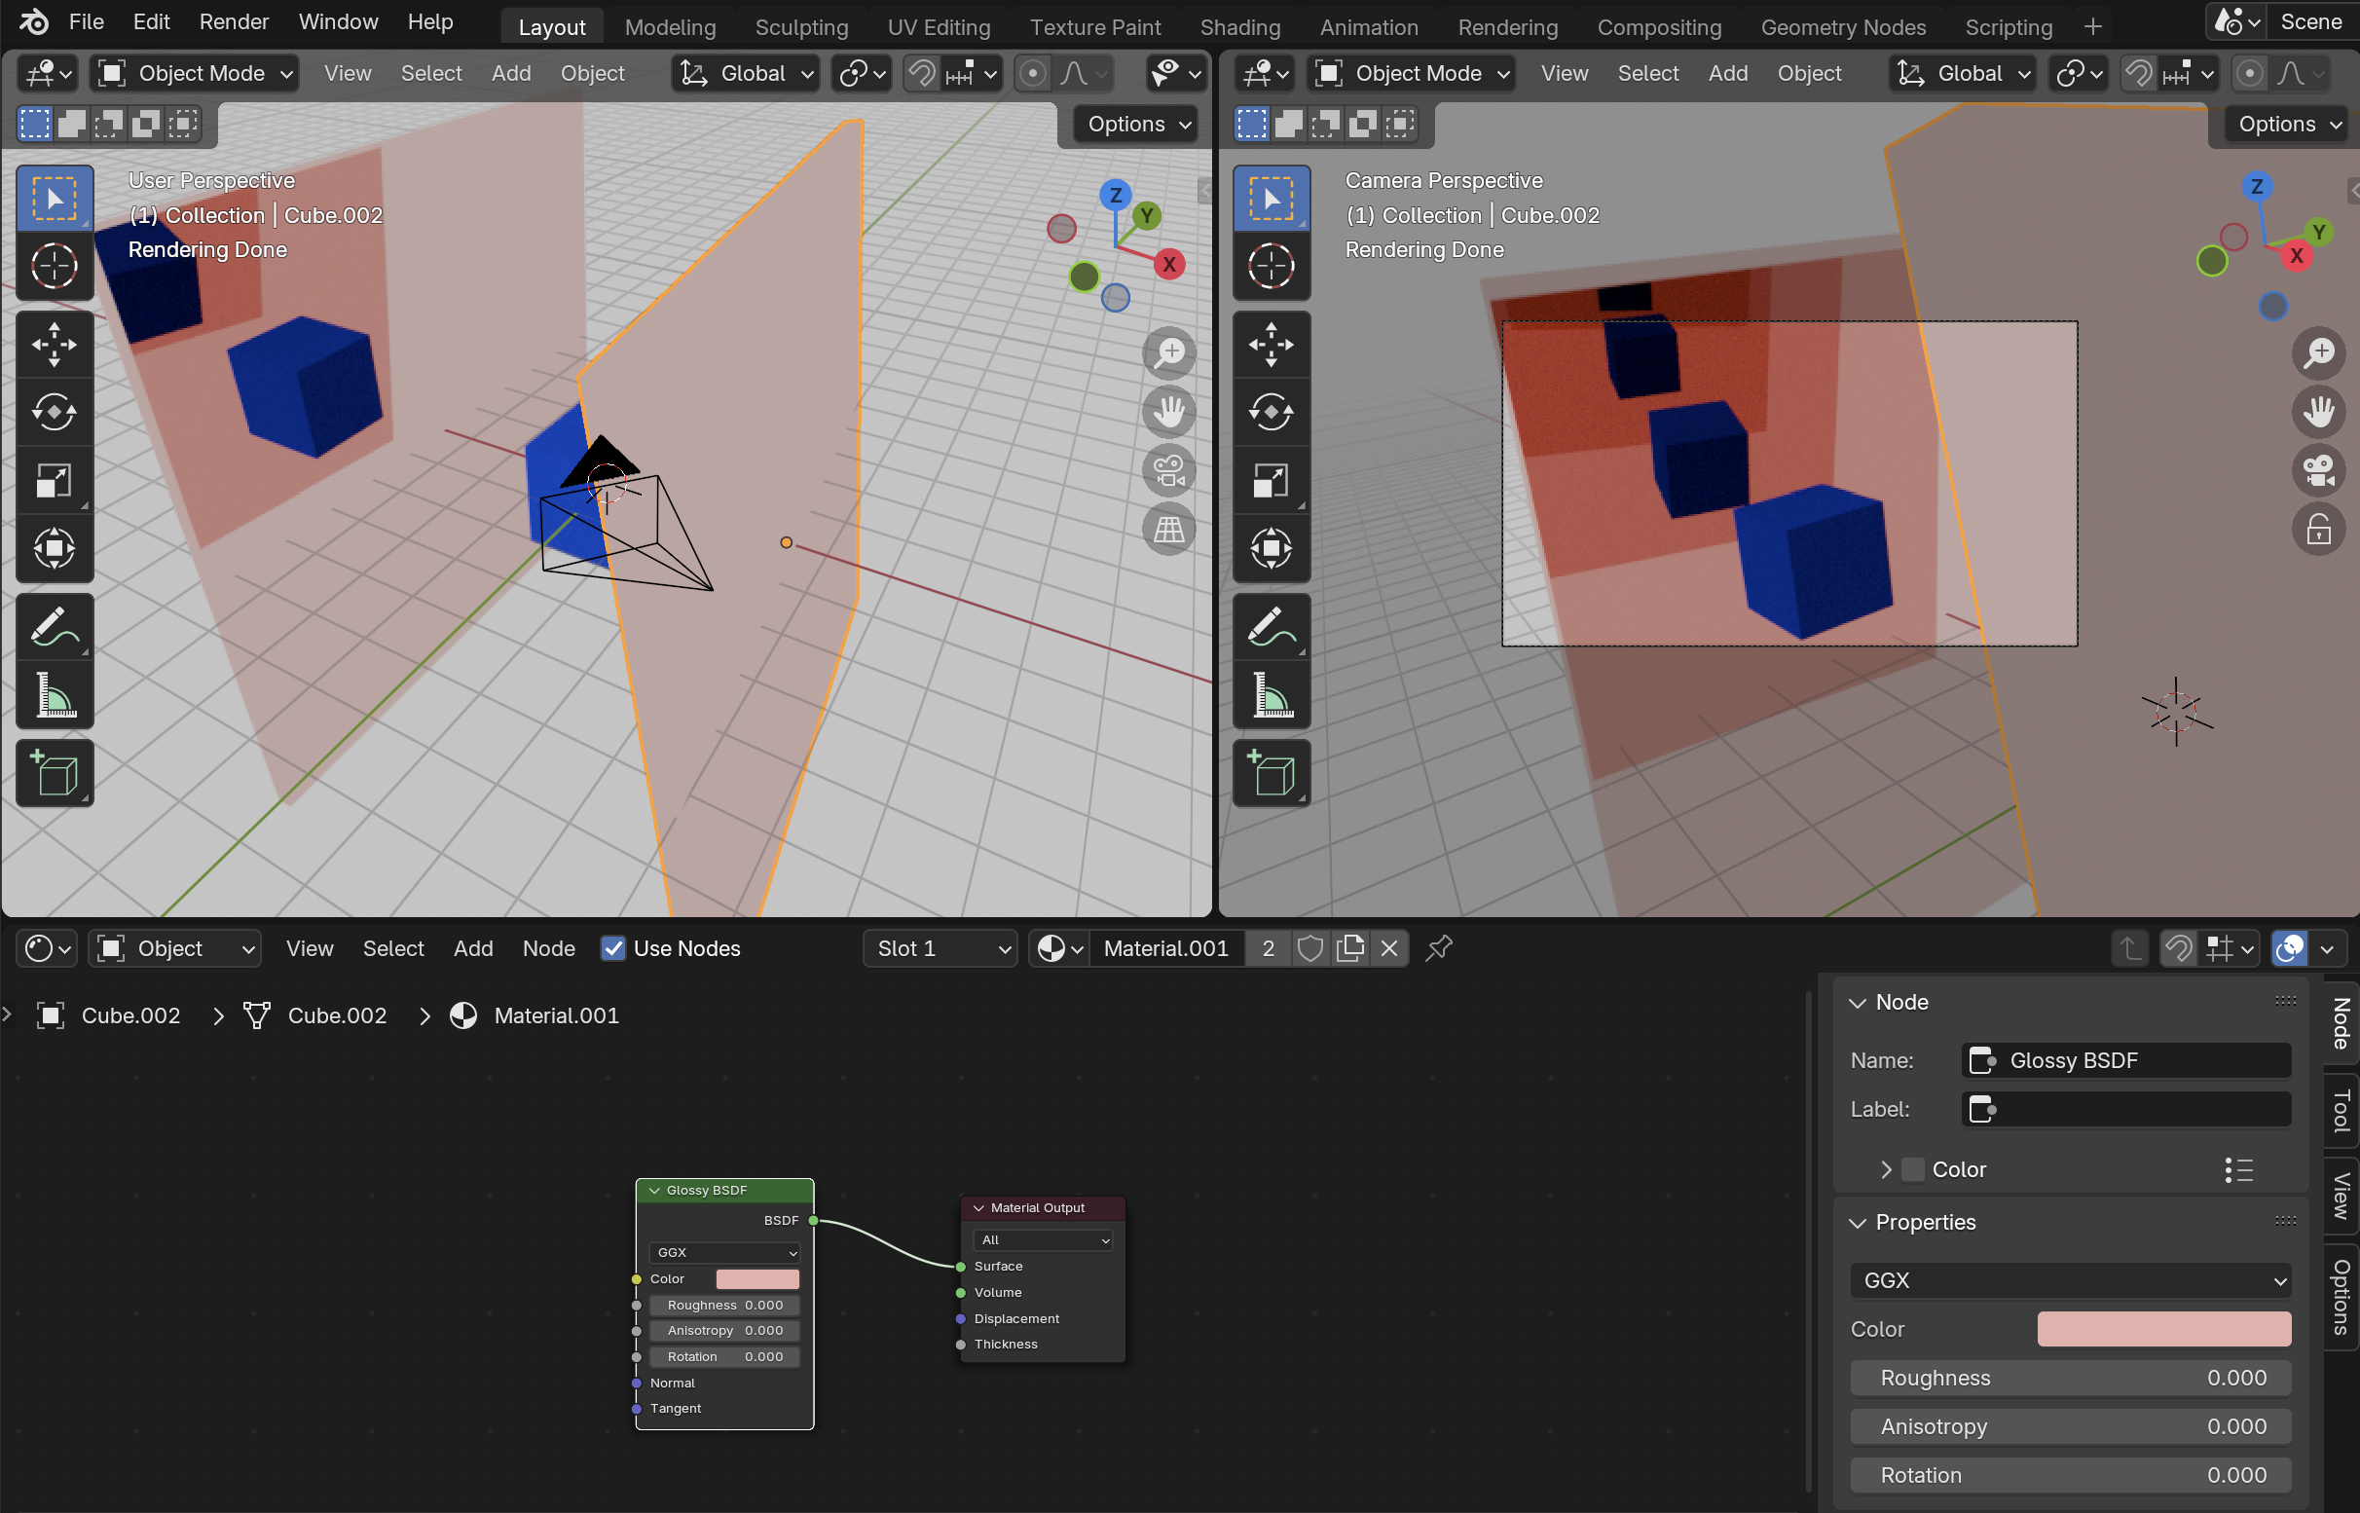
Task: Open Options dropdown in right viewport
Action: tap(2288, 124)
